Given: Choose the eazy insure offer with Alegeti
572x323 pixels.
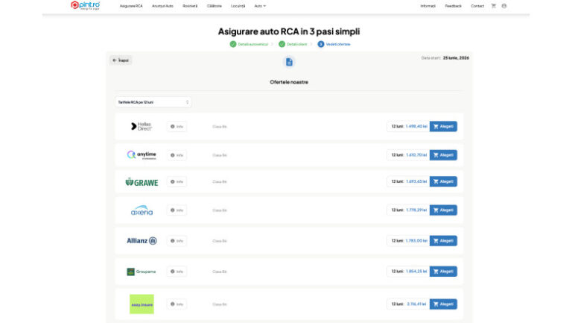Looking at the screenshot, I should pyautogui.click(x=443, y=304).
